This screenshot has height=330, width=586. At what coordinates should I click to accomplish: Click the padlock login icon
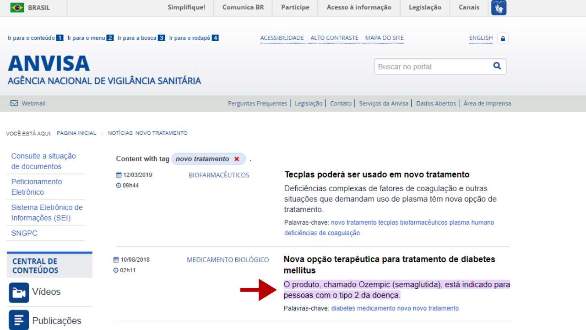[503, 38]
